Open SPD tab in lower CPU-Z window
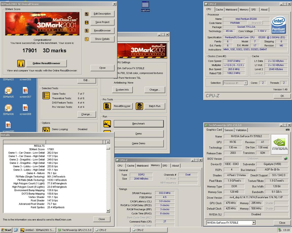 click(x=165, y=166)
